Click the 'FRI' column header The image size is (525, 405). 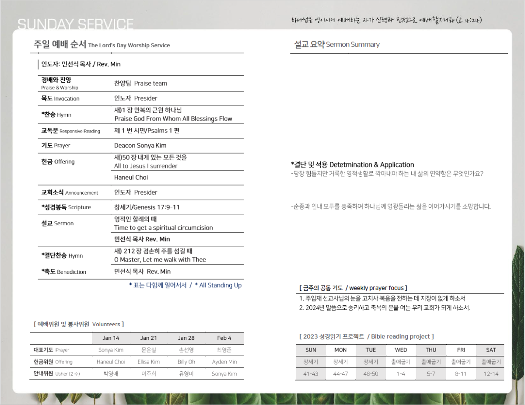(x=461, y=350)
